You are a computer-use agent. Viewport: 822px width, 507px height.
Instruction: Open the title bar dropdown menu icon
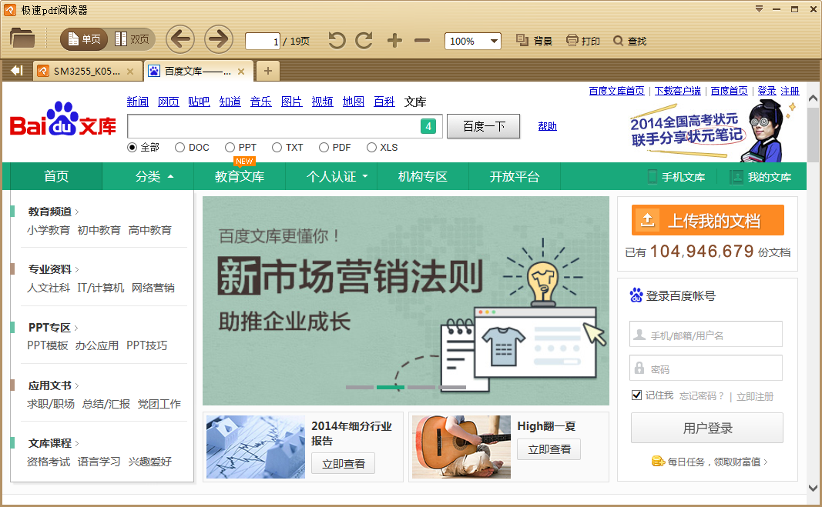point(759,9)
